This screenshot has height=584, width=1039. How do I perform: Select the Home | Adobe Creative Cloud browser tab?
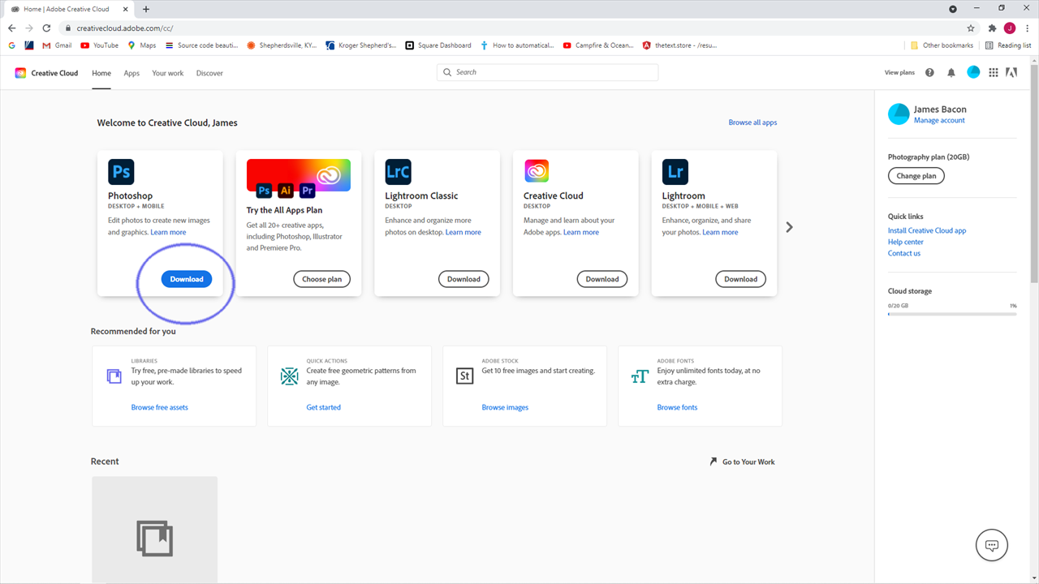pos(69,9)
